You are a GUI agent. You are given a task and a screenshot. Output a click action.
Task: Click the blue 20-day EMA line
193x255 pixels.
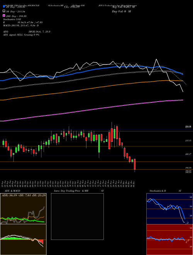[91, 70]
